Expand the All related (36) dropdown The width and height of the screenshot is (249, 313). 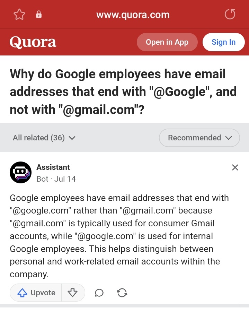pyautogui.click(x=44, y=138)
